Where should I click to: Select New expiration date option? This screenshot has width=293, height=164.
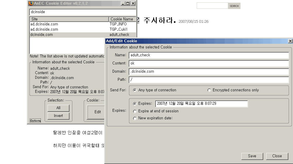[x=135, y=118]
